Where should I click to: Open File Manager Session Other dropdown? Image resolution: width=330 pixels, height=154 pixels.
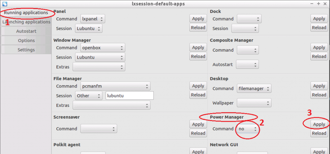pos(89,96)
